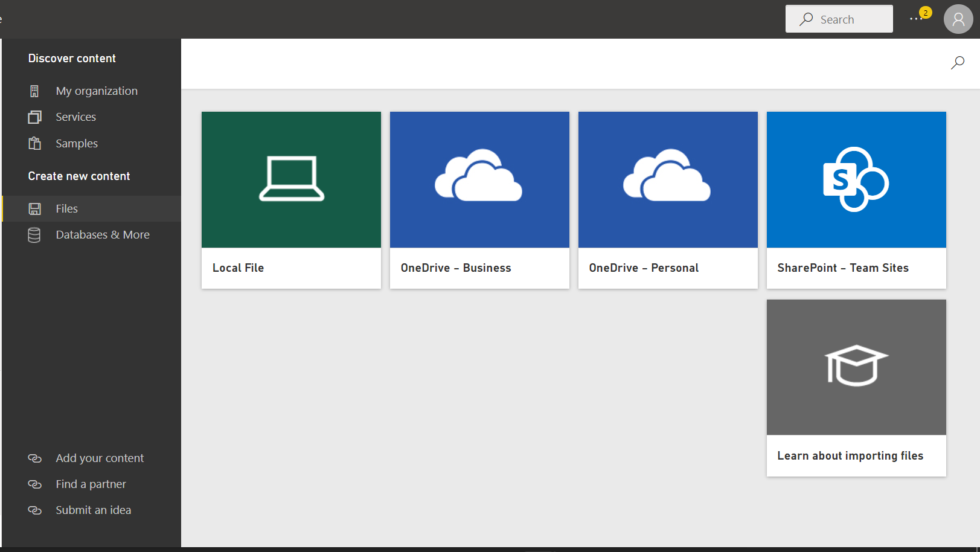The height and width of the screenshot is (552, 980).
Task: Click the magnifier icon in the Search box
Action: coord(806,19)
